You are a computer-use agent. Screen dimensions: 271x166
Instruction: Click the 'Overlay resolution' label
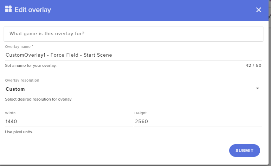click(x=22, y=80)
